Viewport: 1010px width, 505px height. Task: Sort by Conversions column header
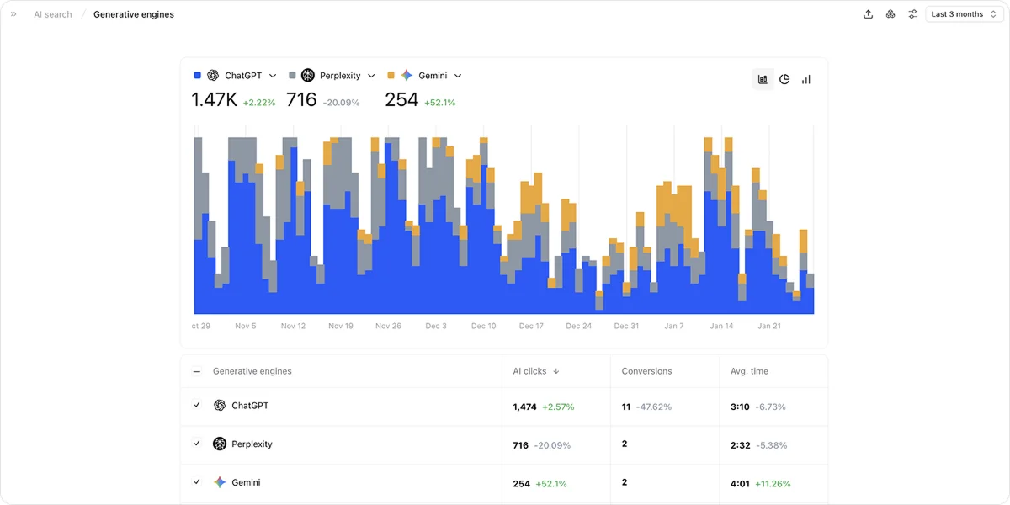point(646,371)
